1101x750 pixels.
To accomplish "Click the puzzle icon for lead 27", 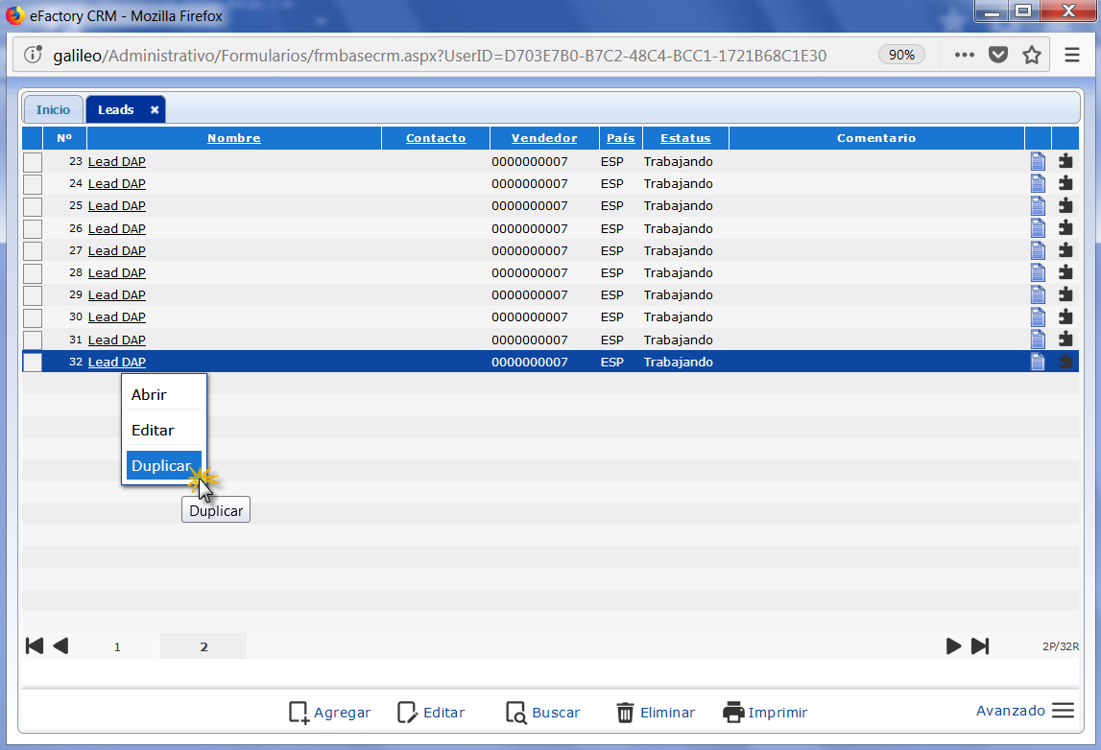I will (x=1065, y=250).
